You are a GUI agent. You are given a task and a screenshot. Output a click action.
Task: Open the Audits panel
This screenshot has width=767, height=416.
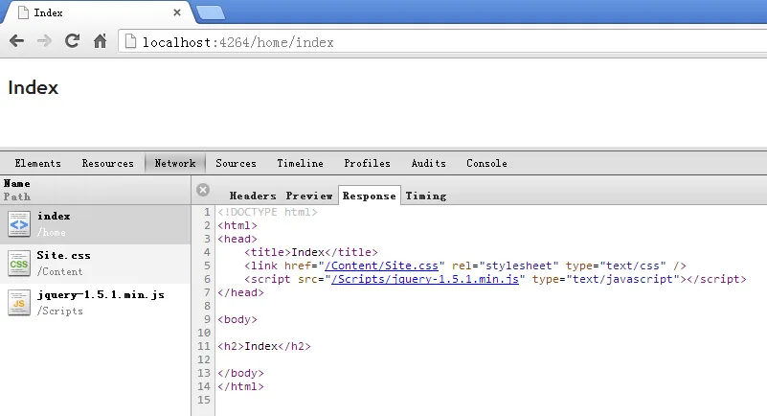click(428, 164)
